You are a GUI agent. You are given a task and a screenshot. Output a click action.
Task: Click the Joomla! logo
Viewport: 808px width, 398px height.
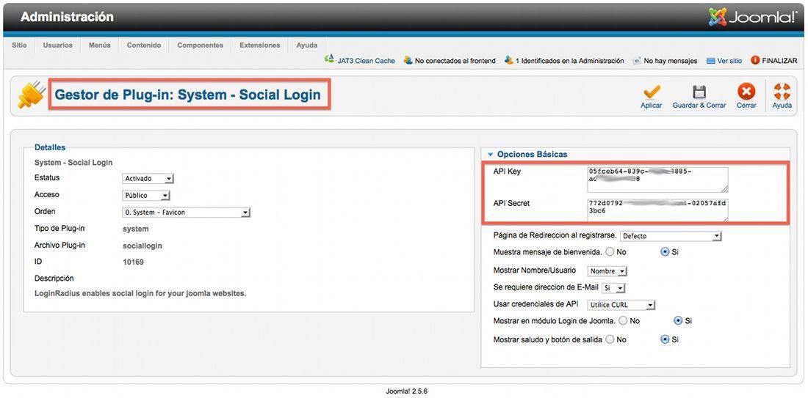(752, 17)
